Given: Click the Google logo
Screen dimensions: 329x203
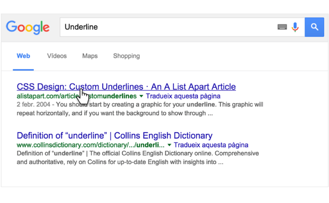Looking at the screenshot, I should click(x=28, y=27).
